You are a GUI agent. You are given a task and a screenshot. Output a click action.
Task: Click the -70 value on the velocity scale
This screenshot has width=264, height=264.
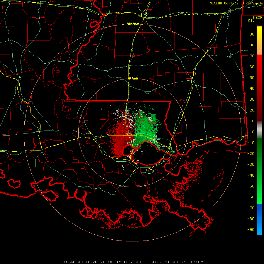tap(251, 208)
